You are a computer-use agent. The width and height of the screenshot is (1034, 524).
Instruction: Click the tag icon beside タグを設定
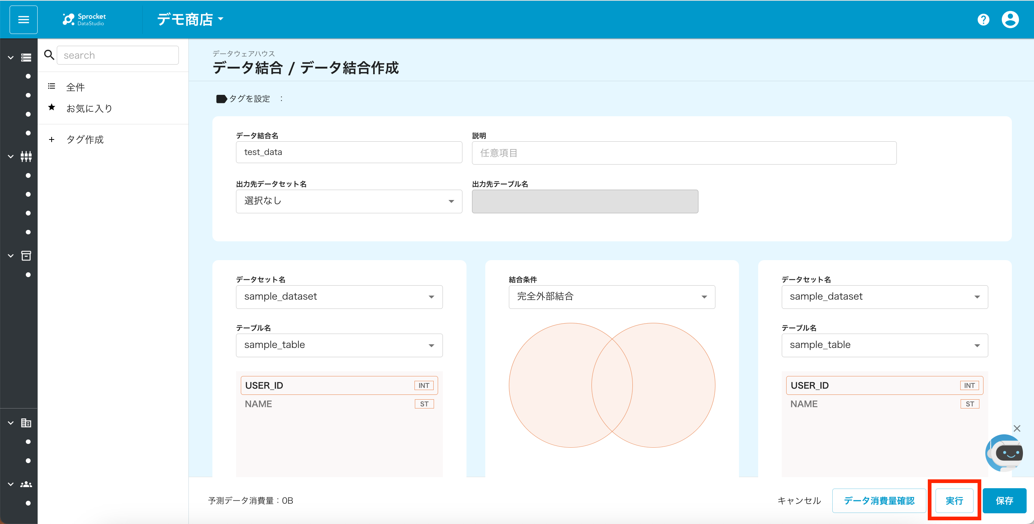(x=222, y=99)
